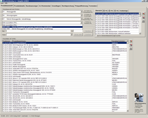Open the Hilfe menu

coord(6,3)
